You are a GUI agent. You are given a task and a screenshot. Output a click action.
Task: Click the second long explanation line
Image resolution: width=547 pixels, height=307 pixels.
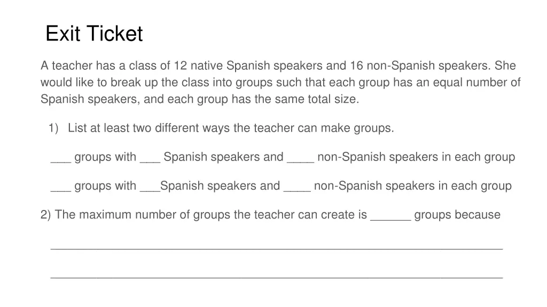tap(276, 276)
